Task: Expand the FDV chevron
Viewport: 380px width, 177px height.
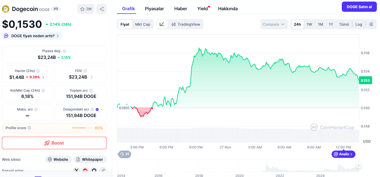Action: [92, 77]
